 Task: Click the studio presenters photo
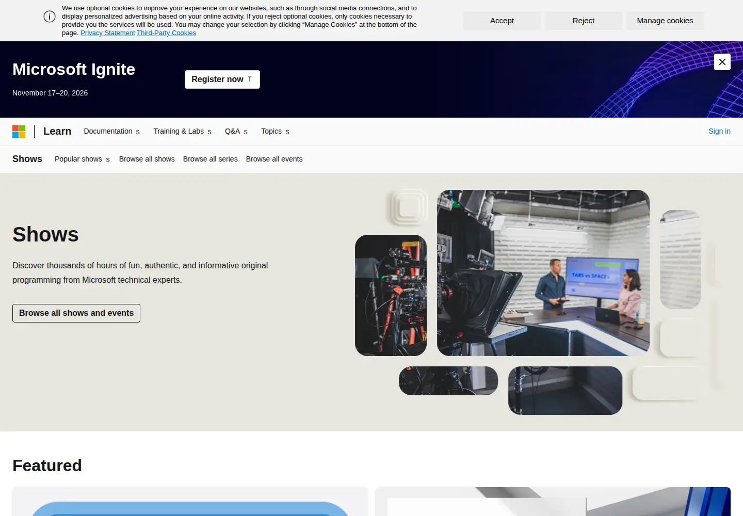543,273
